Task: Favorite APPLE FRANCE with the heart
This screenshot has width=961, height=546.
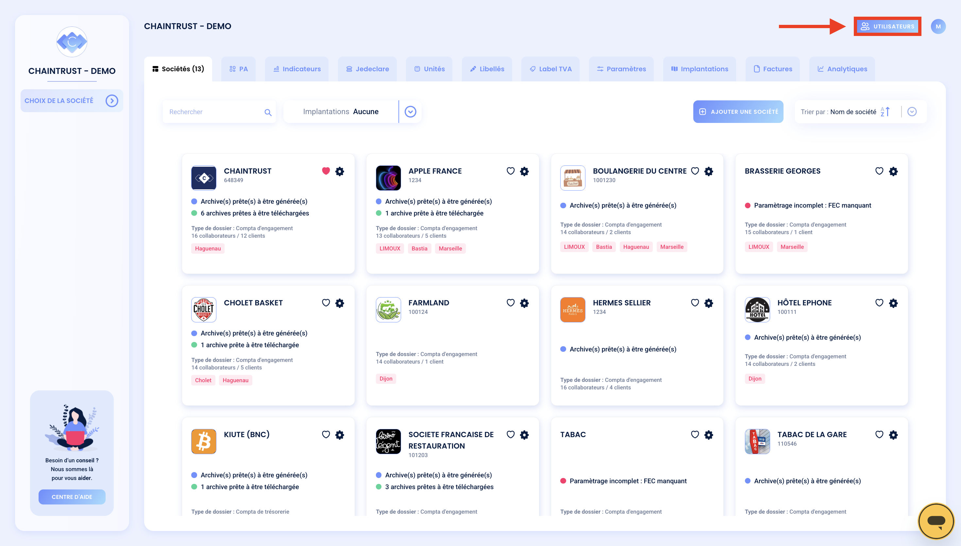Action: click(x=511, y=171)
